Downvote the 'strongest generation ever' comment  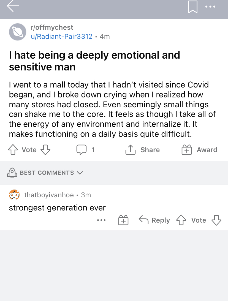216,220
